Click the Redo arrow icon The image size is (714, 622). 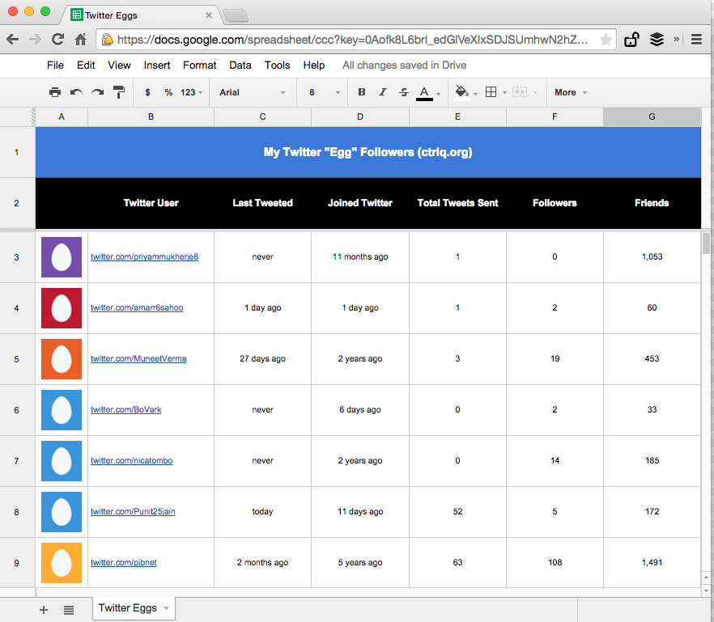tap(97, 92)
